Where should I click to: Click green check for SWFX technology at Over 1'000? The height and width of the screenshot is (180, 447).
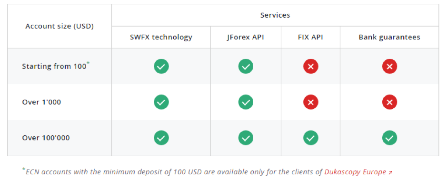(161, 102)
